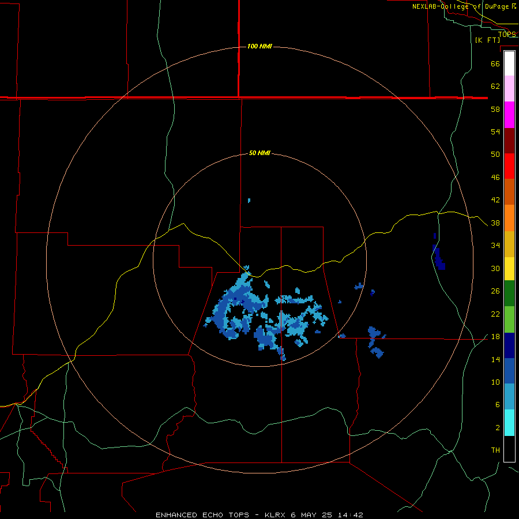
Task: Click the gold 38 kft color band
Action: [x=509, y=245]
